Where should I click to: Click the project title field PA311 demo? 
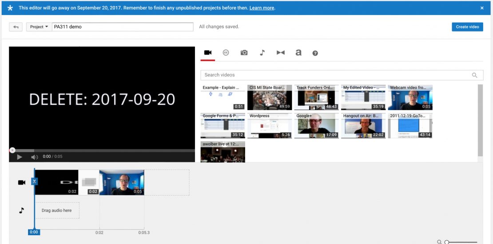click(122, 27)
